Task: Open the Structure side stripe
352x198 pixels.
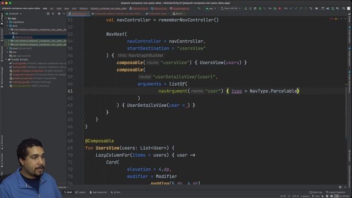Action: point(2,142)
